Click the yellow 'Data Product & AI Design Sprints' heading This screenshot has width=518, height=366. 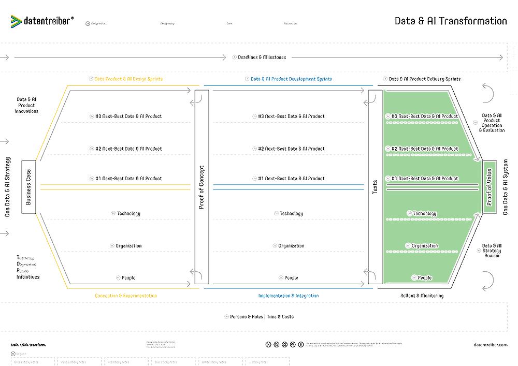tap(128, 79)
